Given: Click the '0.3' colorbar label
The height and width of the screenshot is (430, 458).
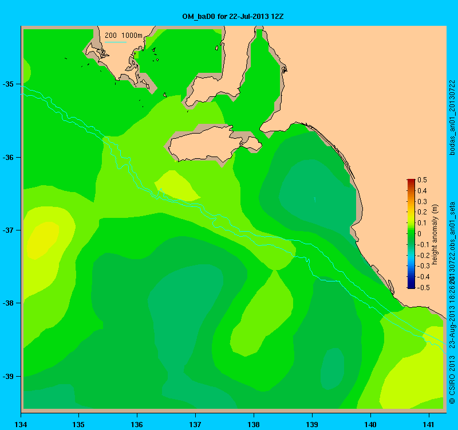Looking at the screenshot, I should (422, 202).
